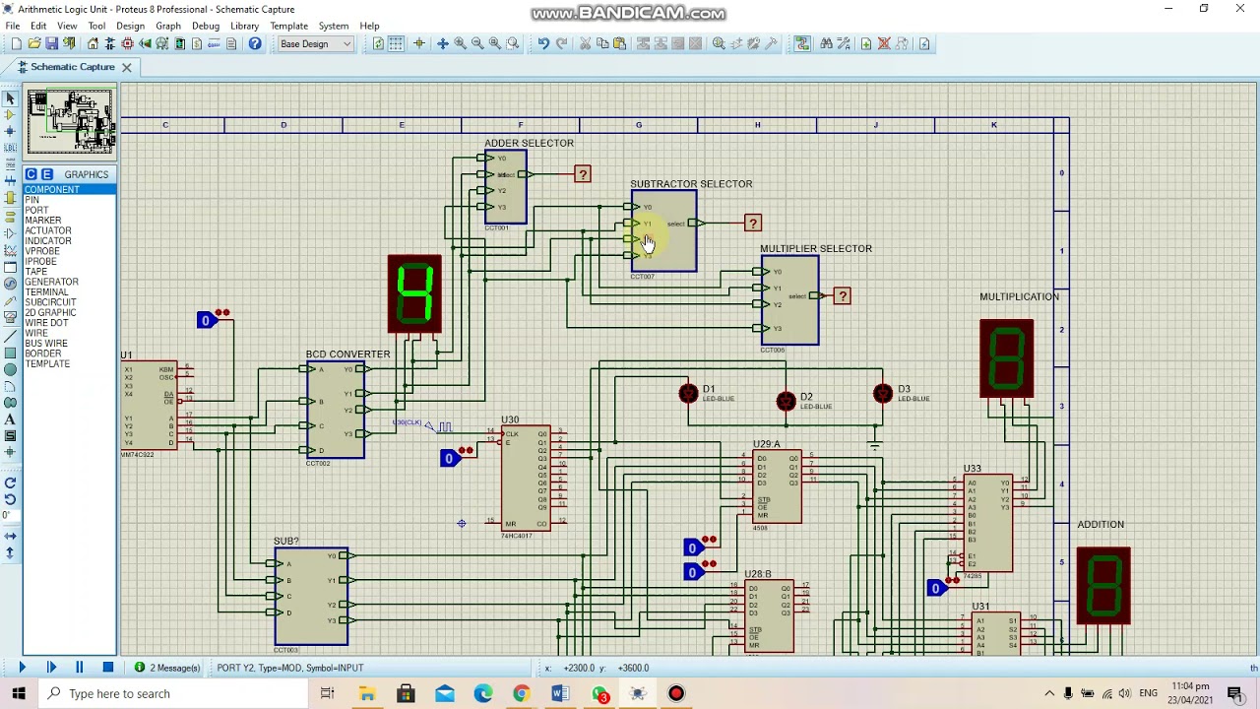Image resolution: width=1260 pixels, height=709 pixels.
Task: Toggle logic state input left of U30
Action: (x=450, y=458)
